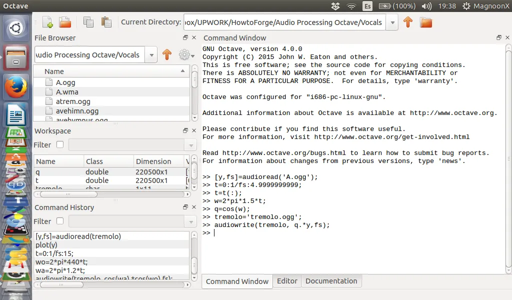The image size is (512, 300).
Task: Enable the Command History Filter checkbox
Action: pos(60,221)
